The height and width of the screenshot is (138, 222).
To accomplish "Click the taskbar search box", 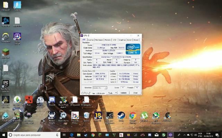I will (34, 135).
